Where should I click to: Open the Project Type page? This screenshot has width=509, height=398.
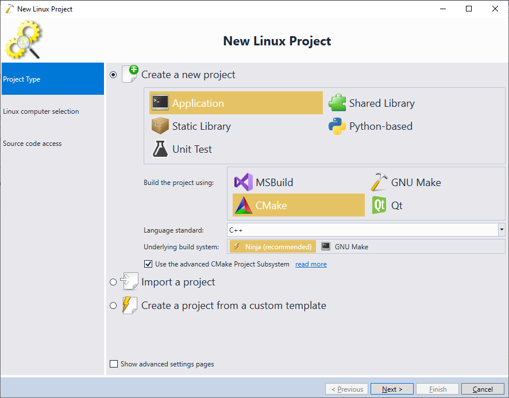point(53,79)
